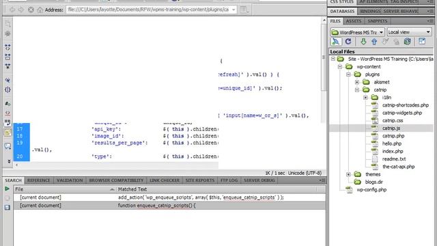Open the Local view dropdown
The image size is (437, 246).
tap(409, 32)
